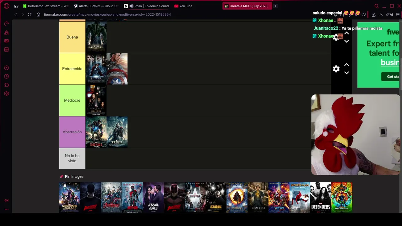The height and width of the screenshot is (226, 402).
Task: Open the GX Corner gamepad icon
Action: (x=16, y=6)
